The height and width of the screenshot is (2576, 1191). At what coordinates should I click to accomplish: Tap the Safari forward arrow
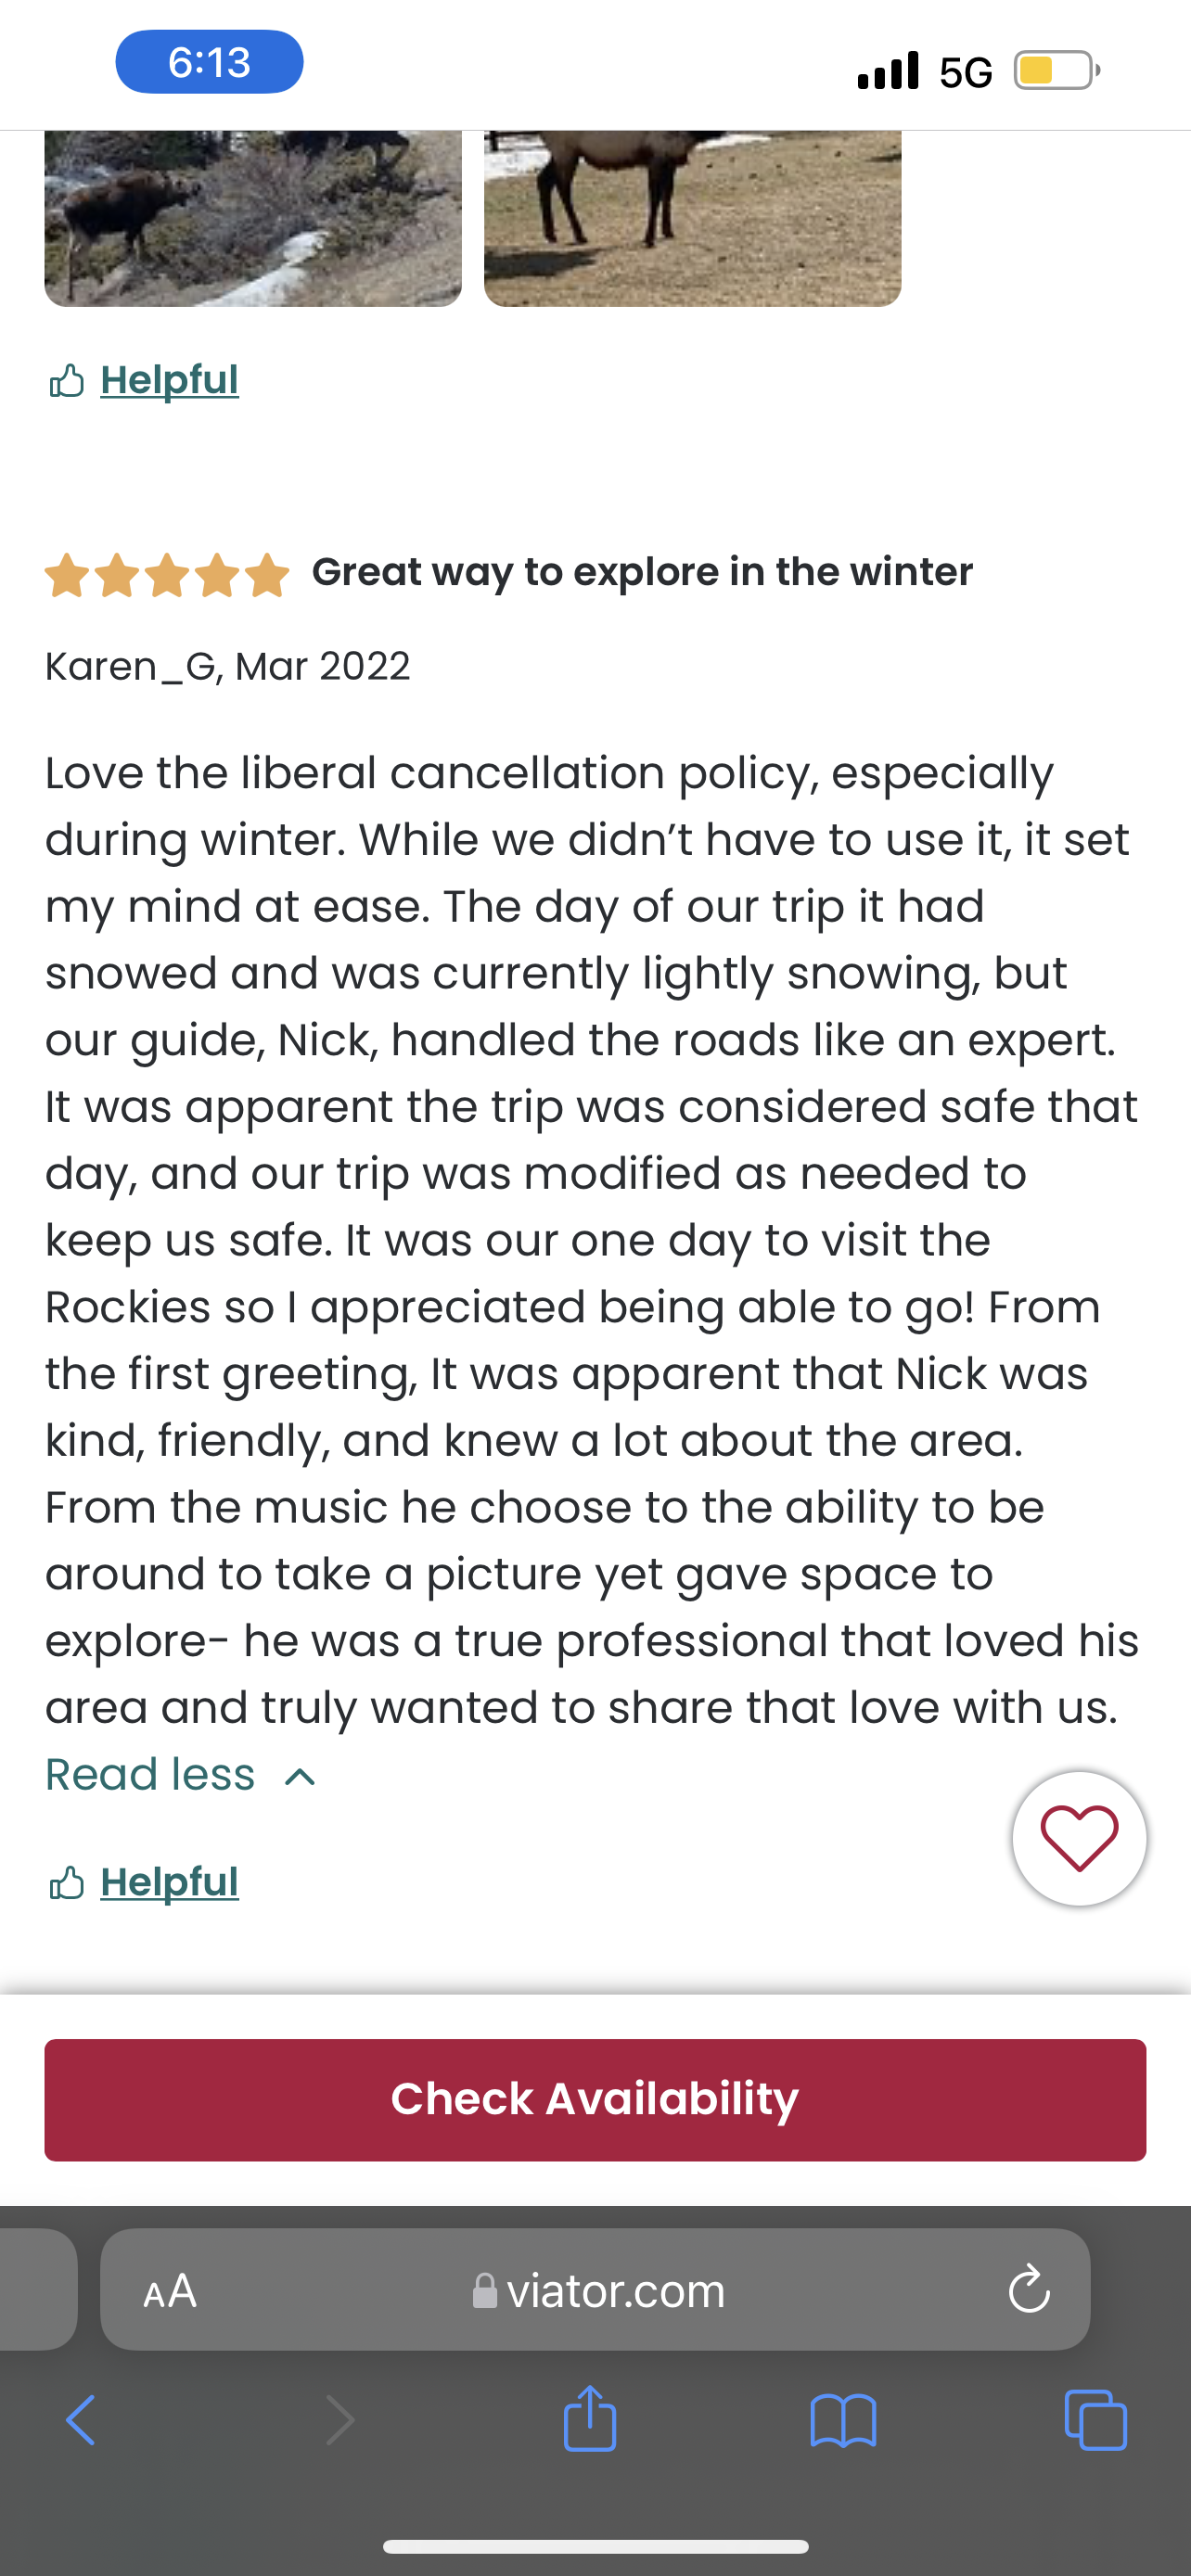[340, 2420]
